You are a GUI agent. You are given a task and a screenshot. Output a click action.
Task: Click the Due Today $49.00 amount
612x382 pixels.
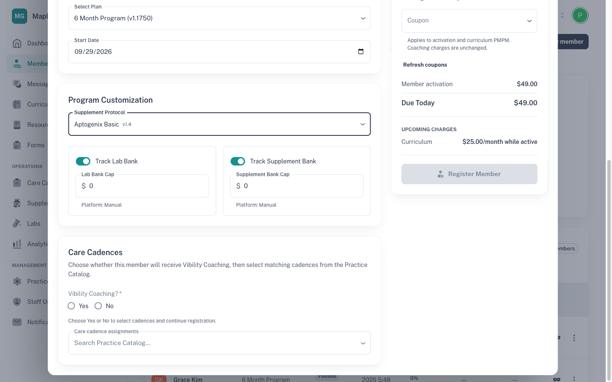pos(526,103)
